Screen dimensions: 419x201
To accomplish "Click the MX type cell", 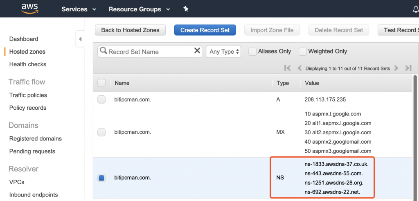I will tap(281, 132).
